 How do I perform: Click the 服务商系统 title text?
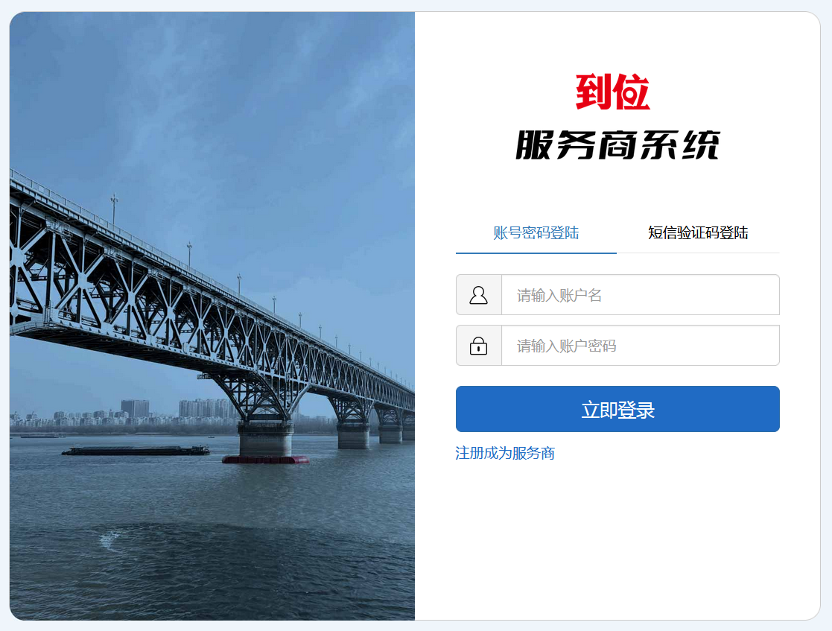pos(617,145)
